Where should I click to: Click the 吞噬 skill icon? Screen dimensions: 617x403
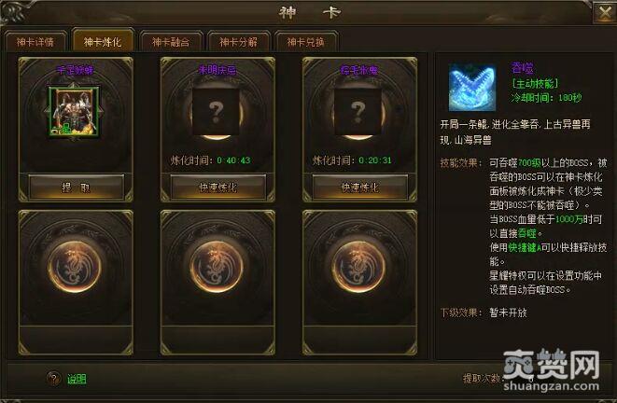tap(472, 87)
